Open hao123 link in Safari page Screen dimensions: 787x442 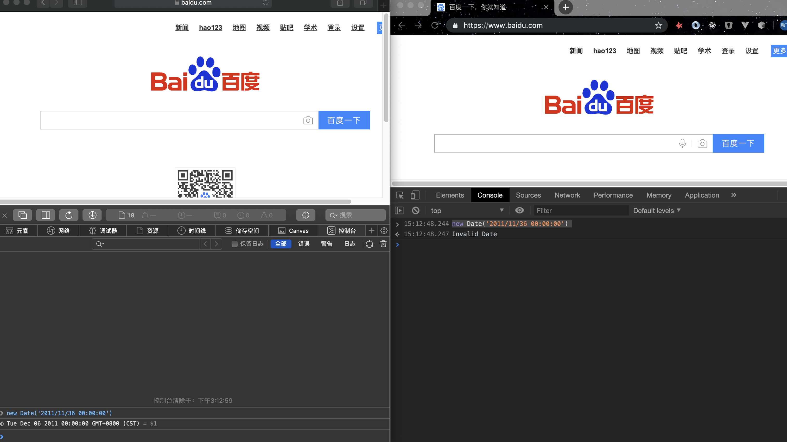coord(211,28)
